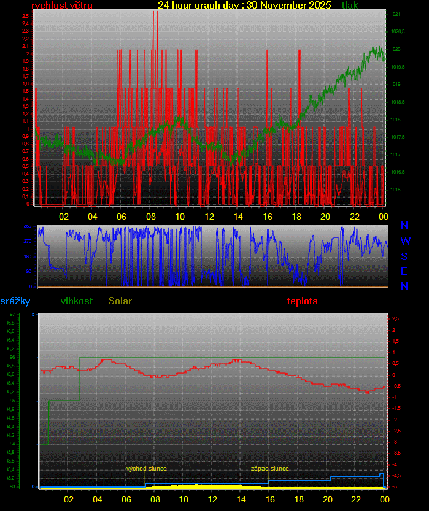Click the 2,5 value on wind speed axis
429x511 pixels.
coord(25,16)
